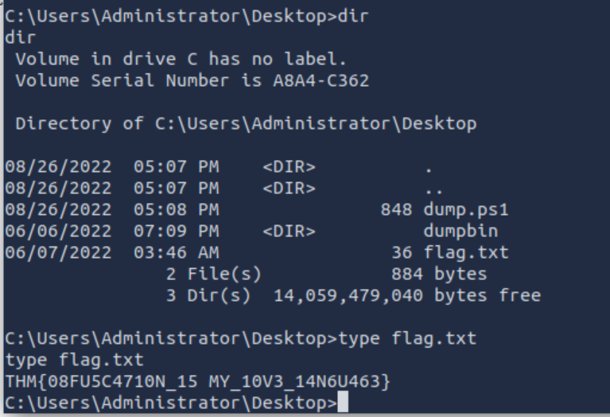Click the '14,059,479,040 bytes free' text

click(407, 295)
